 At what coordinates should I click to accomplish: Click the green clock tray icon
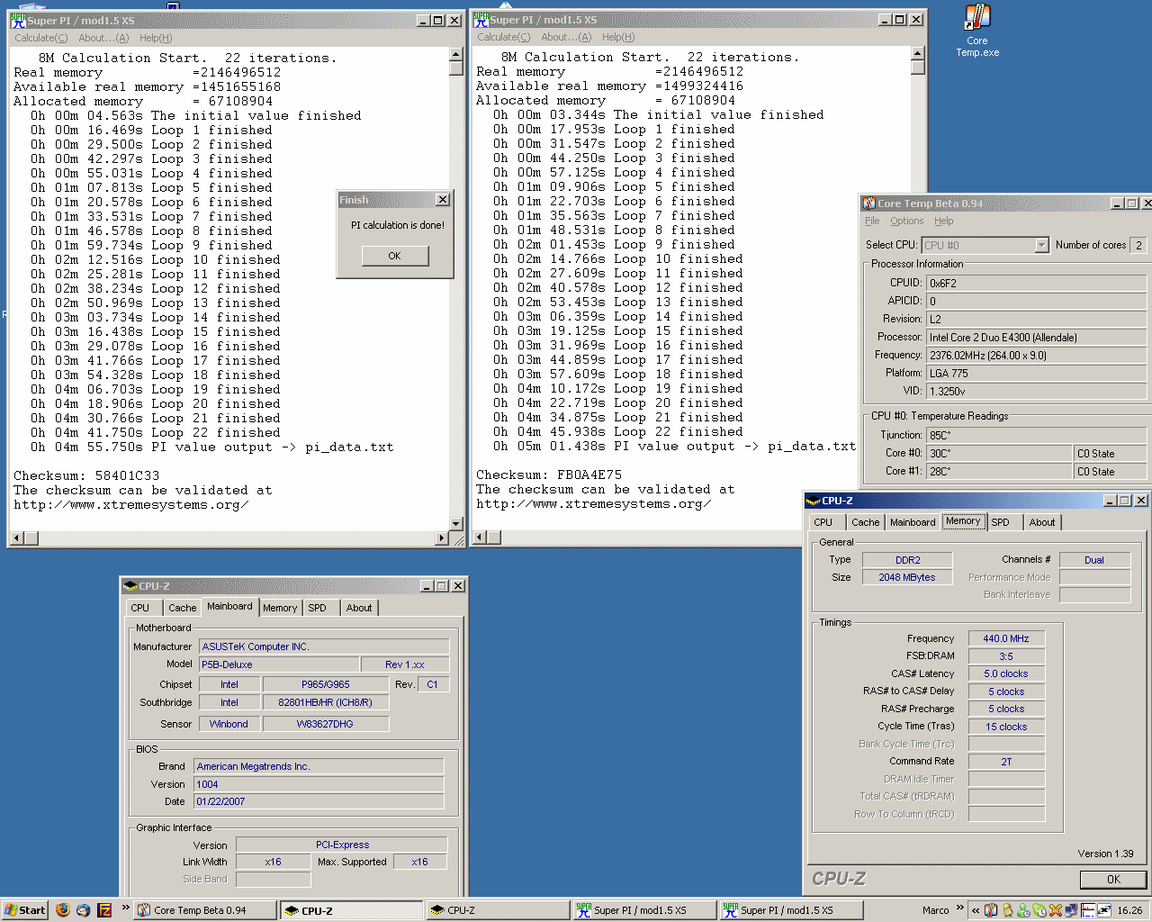pyautogui.click(x=1039, y=910)
